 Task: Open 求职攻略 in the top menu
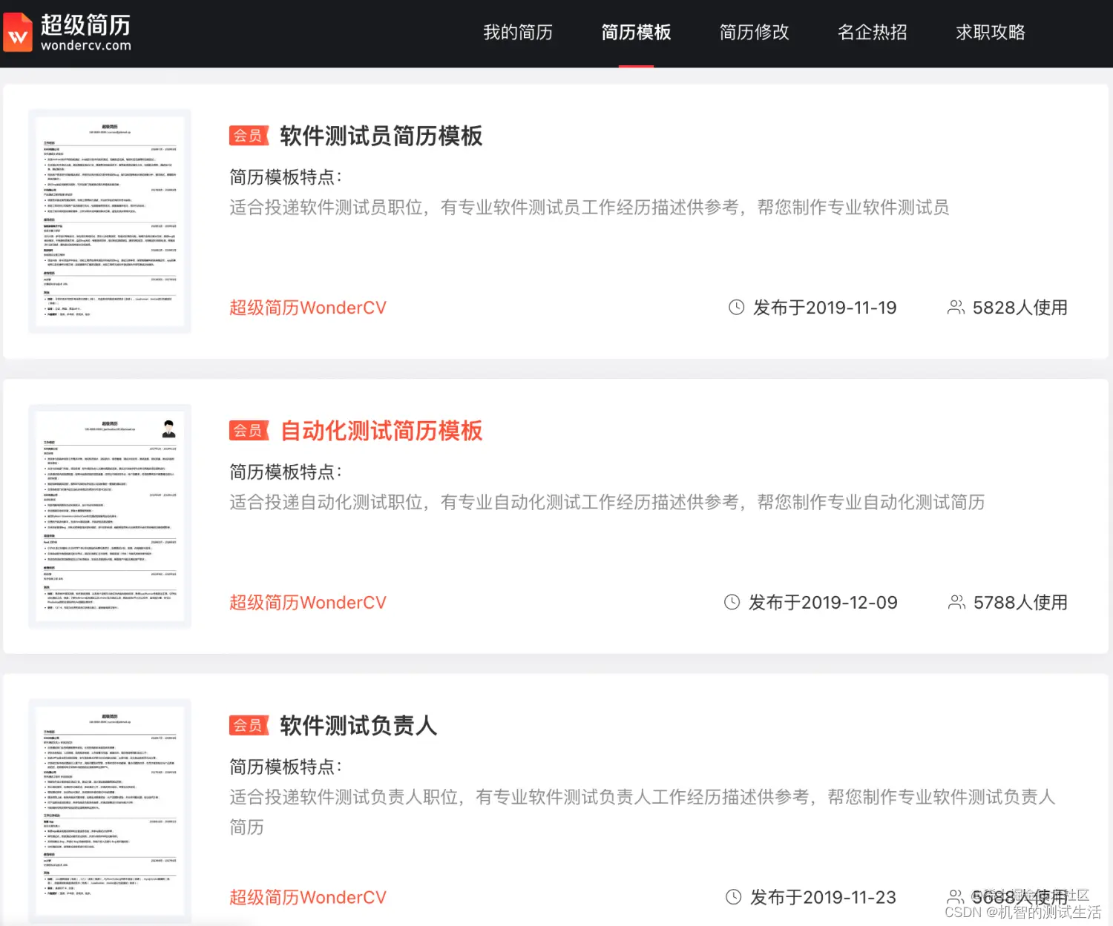click(990, 32)
